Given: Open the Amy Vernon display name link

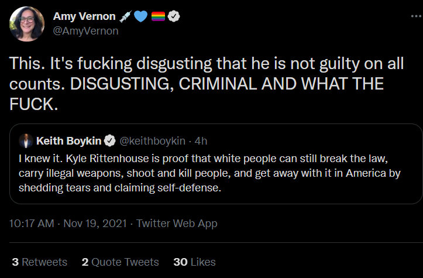Looking at the screenshot, I should click(84, 17).
